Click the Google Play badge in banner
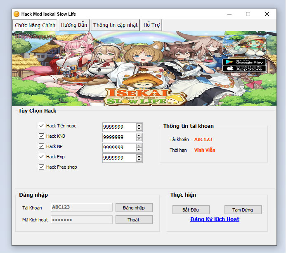Viewport: 286px width, 254px height. 244,62
